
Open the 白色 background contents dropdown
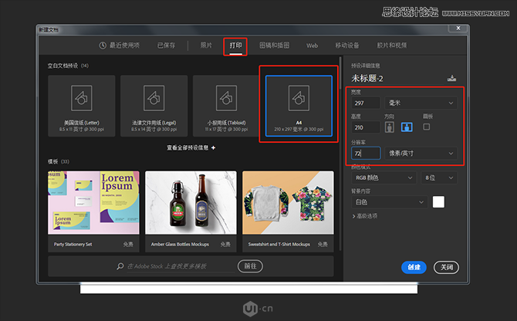click(x=390, y=202)
